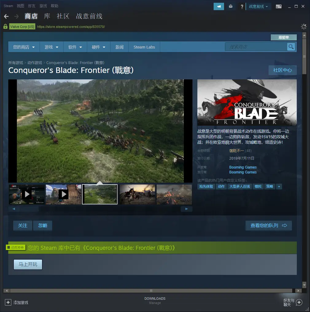The image size is (310, 312).
Task: Open the 褒贬不一 reviews link
Action: [236, 150]
